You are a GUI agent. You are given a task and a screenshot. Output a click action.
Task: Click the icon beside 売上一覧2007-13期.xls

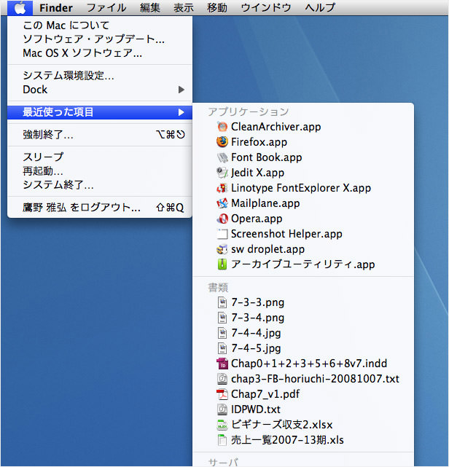(222, 440)
